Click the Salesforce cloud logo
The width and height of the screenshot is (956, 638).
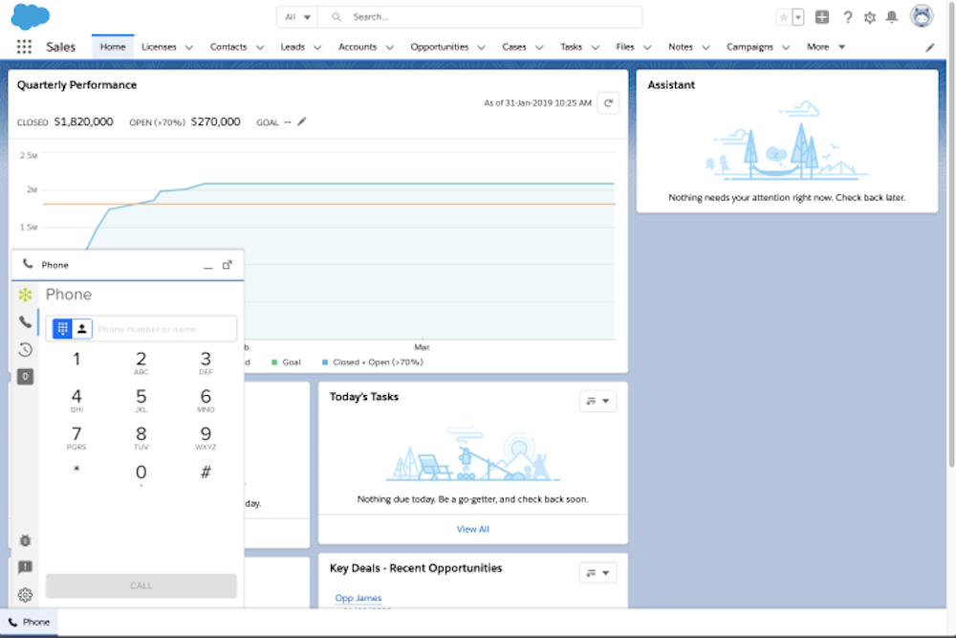click(30, 16)
